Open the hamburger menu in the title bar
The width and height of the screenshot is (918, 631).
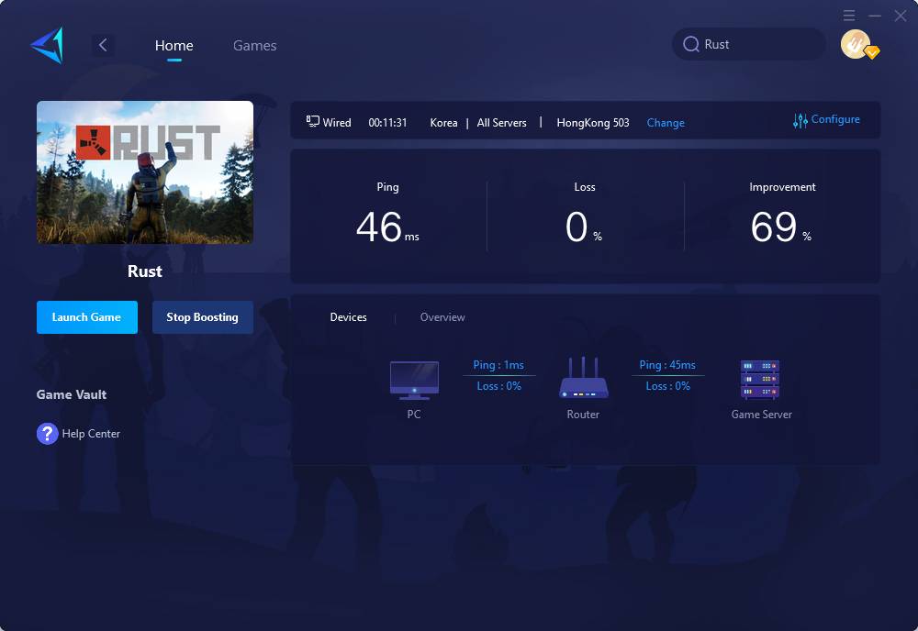(x=849, y=16)
